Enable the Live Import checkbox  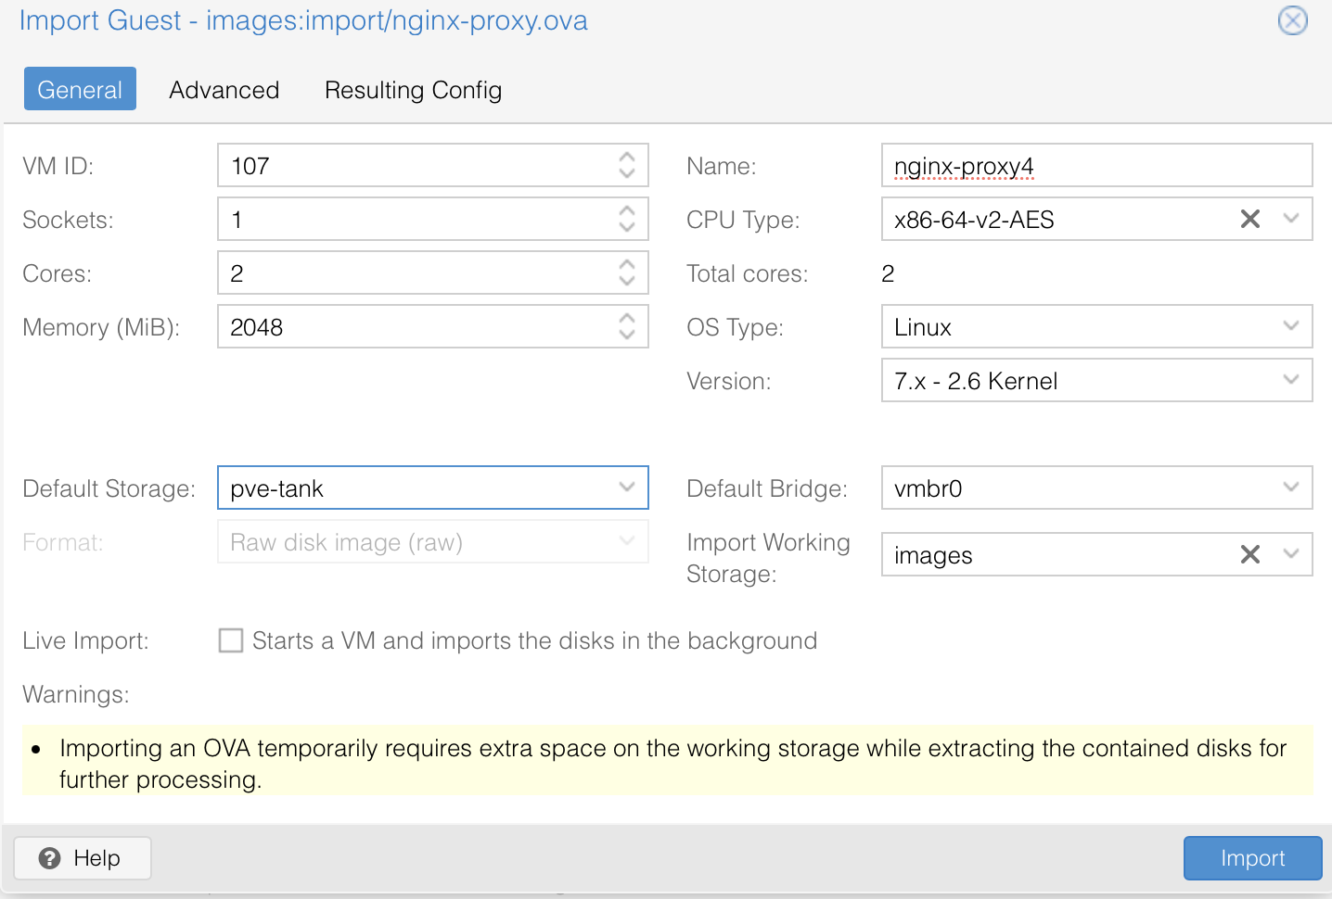tap(231, 640)
